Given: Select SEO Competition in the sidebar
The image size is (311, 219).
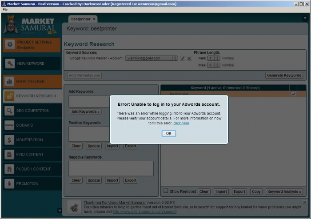Looking at the screenshot, I should (32, 111).
